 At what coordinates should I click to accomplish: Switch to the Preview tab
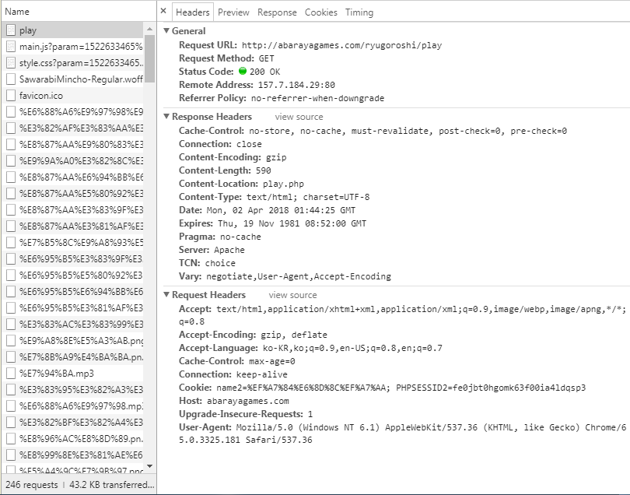click(233, 12)
